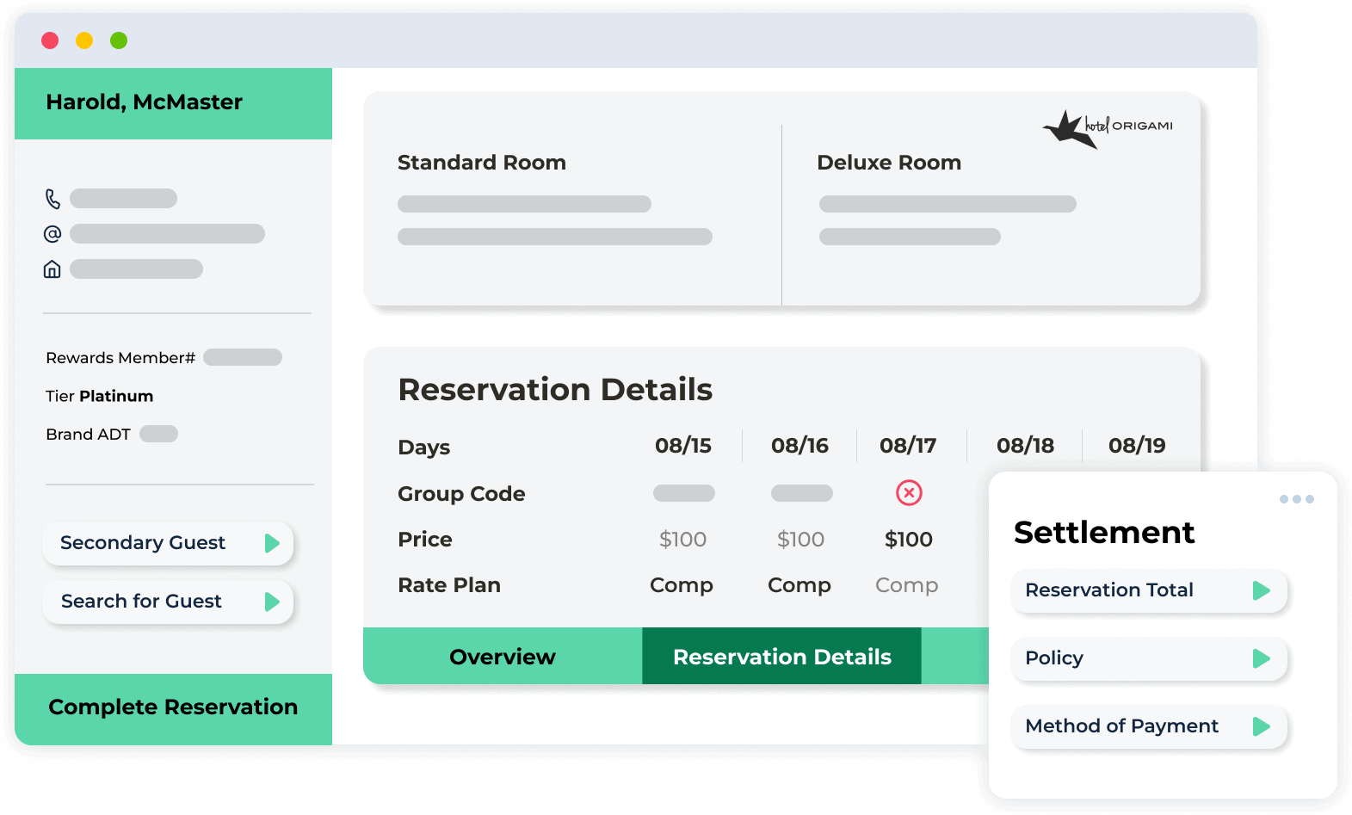Click the $100 price for 08/17
Screen dimensions: 1352x815
click(909, 540)
